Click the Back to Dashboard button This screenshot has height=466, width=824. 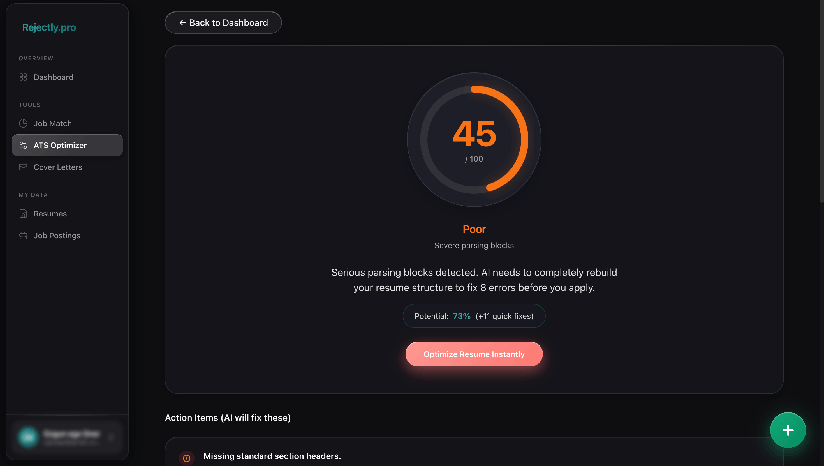pos(223,23)
